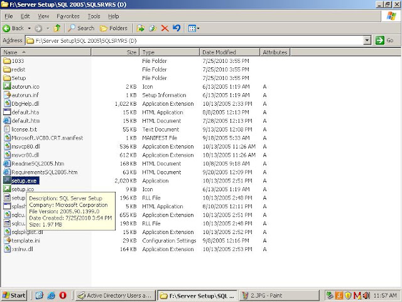Screen dimensions: 402x302
Task: Click inside the Address bar field
Action: pos(195,40)
